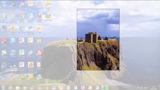Viewport: 160px width, 90px height.
Task: Launch Excel from the taskbar
Action: [x=68, y=87]
